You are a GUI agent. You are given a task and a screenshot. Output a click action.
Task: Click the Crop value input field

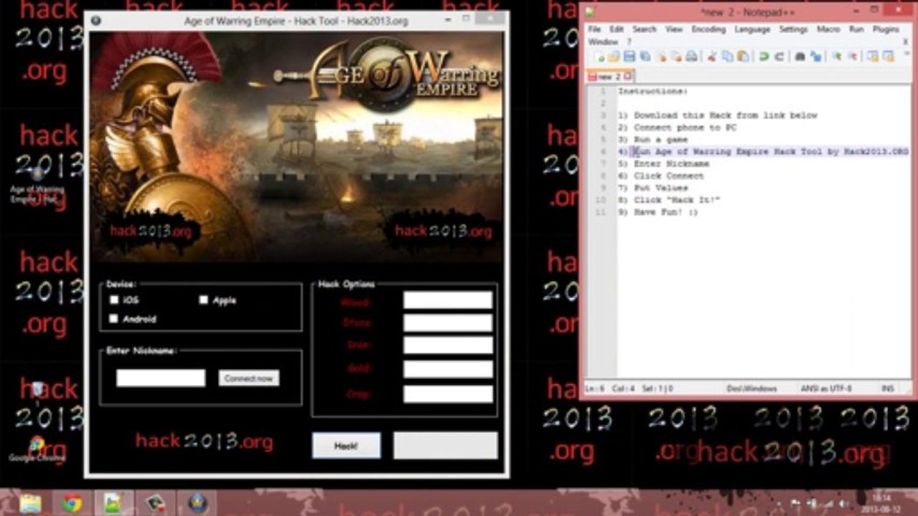click(448, 394)
